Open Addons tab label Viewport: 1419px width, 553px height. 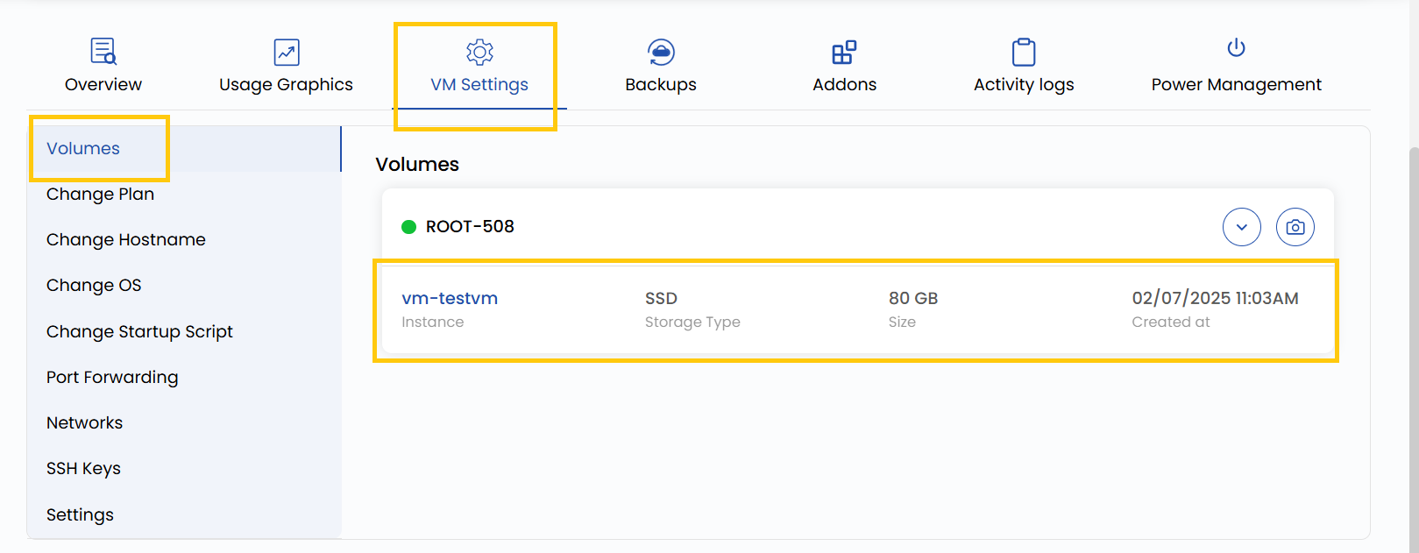click(x=844, y=84)
